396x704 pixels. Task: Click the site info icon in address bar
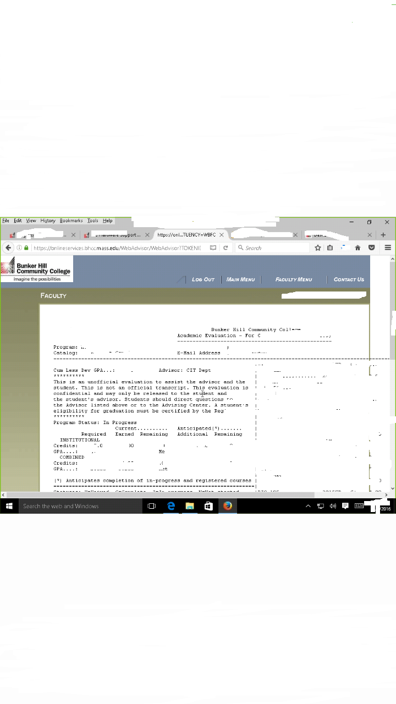[19, 248]
